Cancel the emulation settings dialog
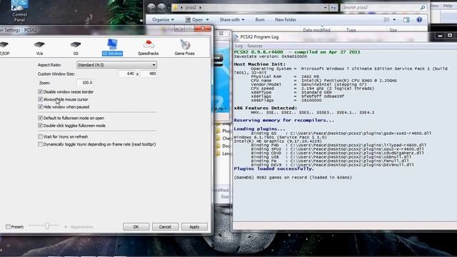Screen dimensions: 457x257 click(165, 227)
